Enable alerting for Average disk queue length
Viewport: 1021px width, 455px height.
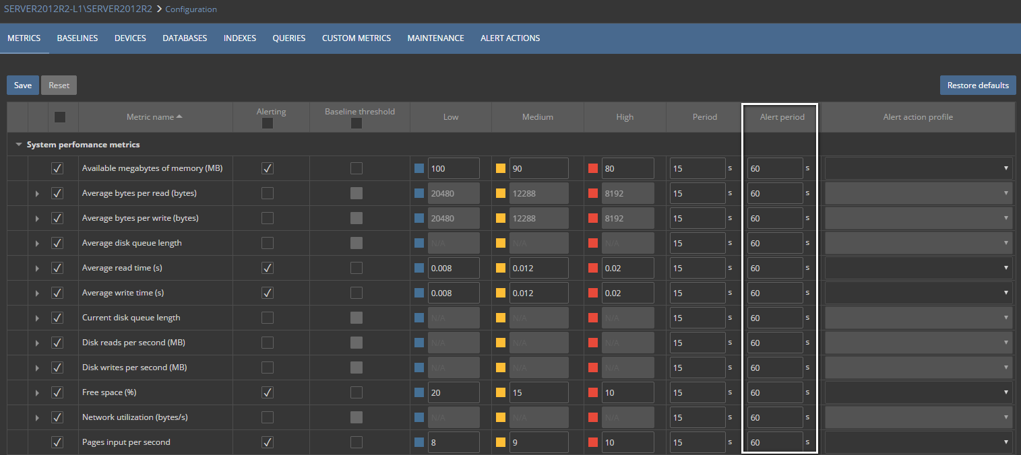[x=268, y=243]
